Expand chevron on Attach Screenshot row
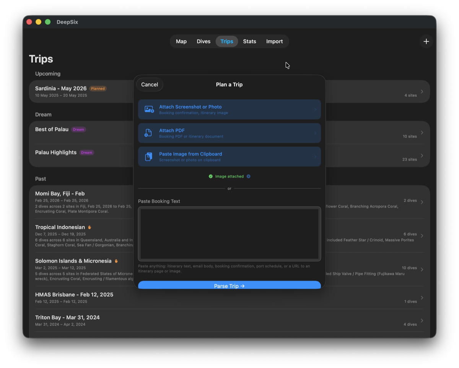 point(316,110)
